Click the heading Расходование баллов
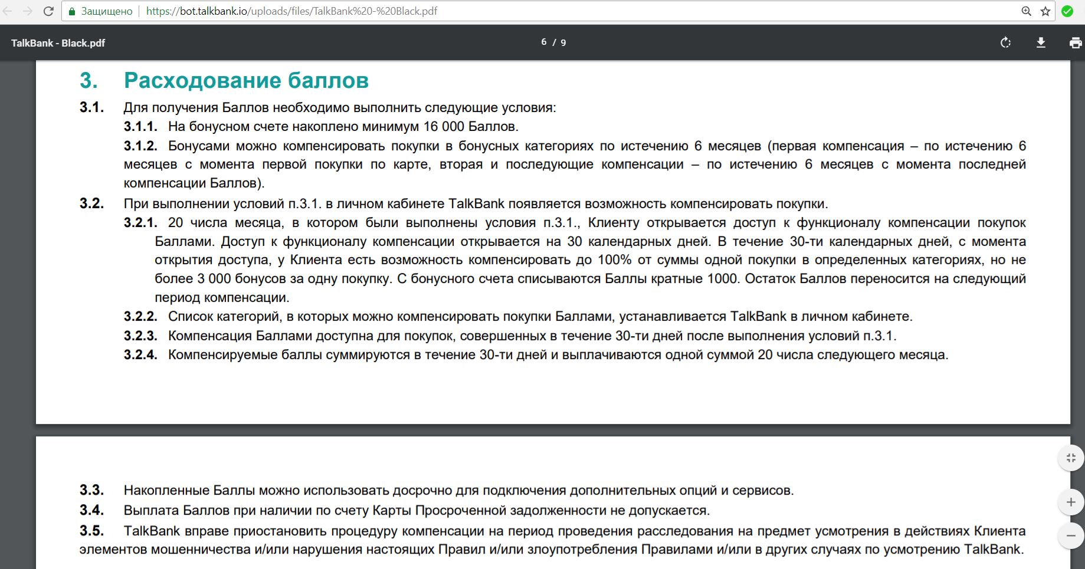 [246, 80]
